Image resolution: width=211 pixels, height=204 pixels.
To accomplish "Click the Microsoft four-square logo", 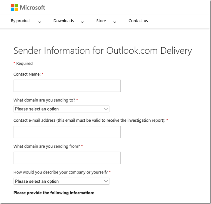I will pos(14,7).
